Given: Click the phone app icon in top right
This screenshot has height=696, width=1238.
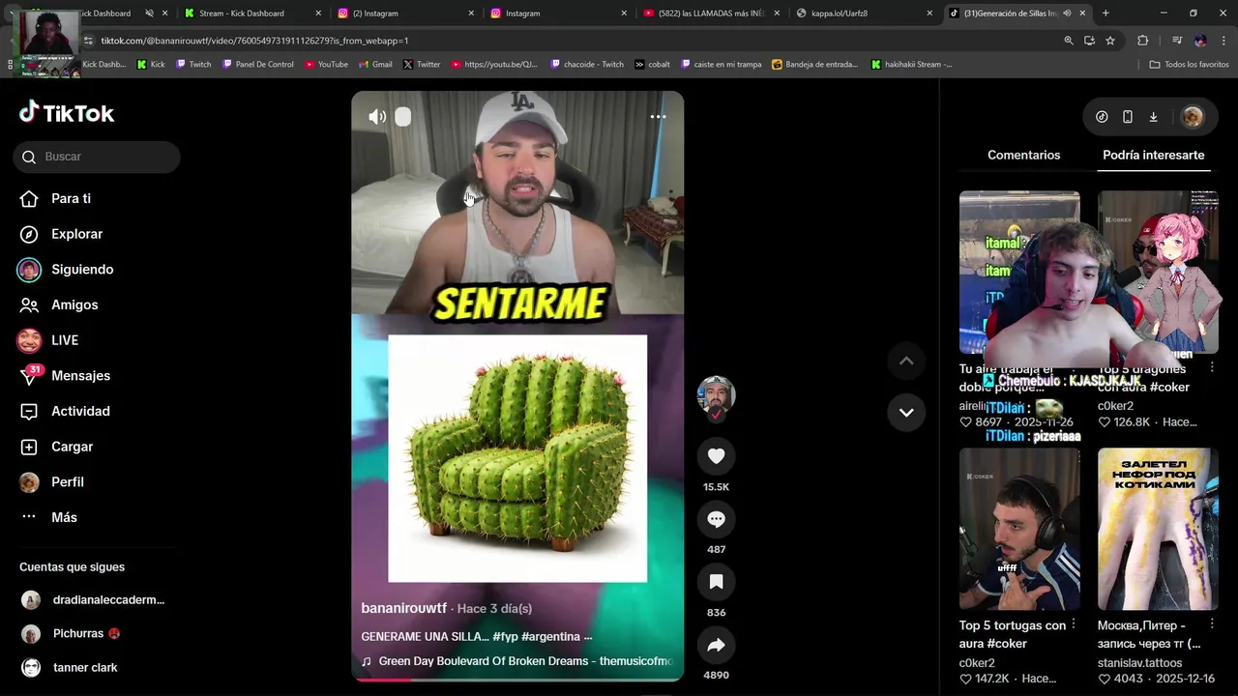Looking at the screenshot, I should click(x=1128, y=117).
